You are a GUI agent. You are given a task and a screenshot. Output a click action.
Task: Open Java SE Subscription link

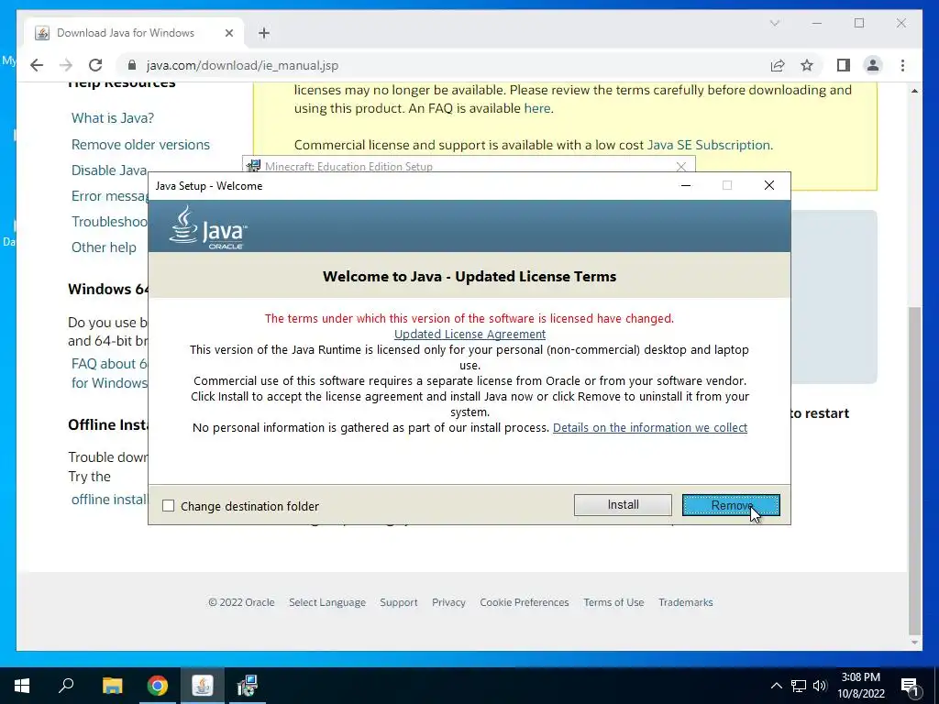pos(709,145)
